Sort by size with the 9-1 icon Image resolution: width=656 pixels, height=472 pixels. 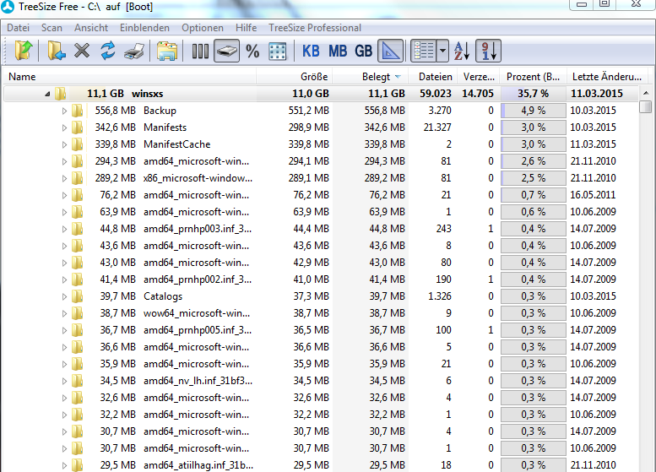tap(489, 51)
